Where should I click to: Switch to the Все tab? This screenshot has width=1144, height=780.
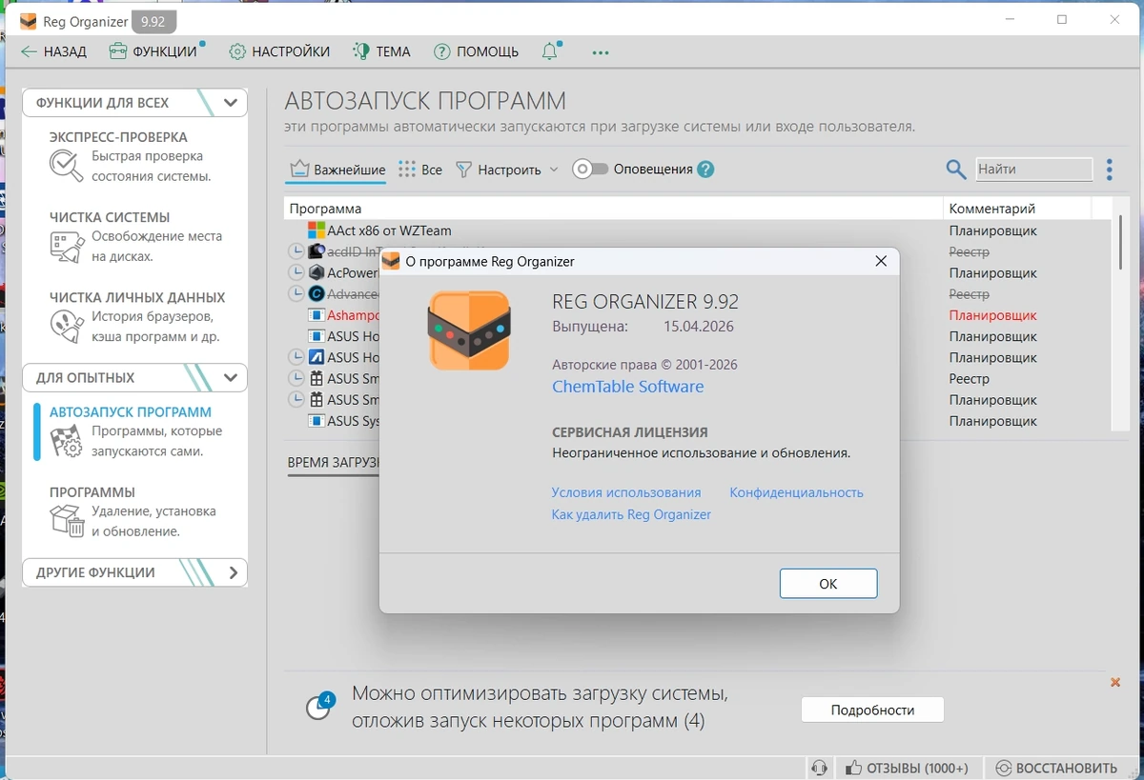click(x=420, y=170)
